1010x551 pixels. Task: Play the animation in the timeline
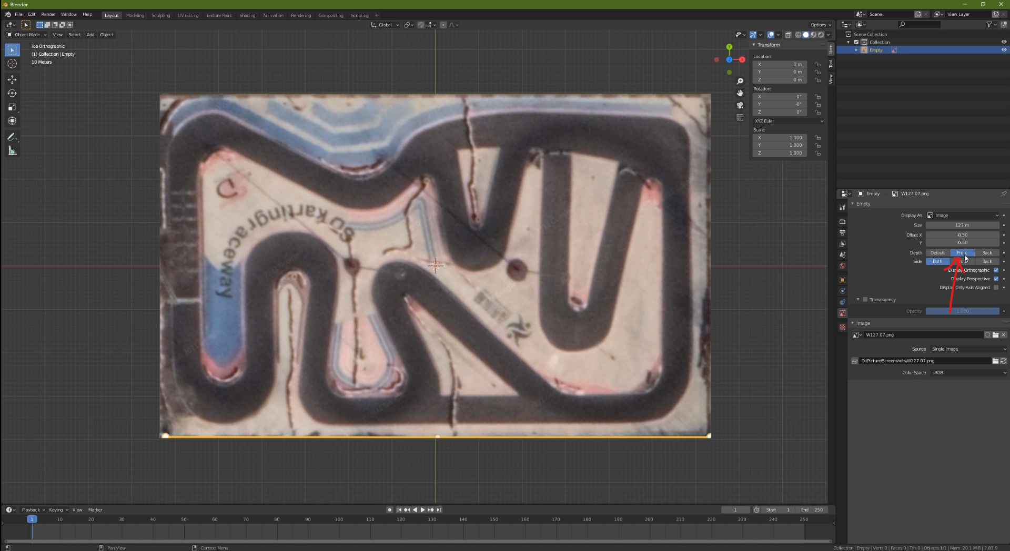point(422,510)
